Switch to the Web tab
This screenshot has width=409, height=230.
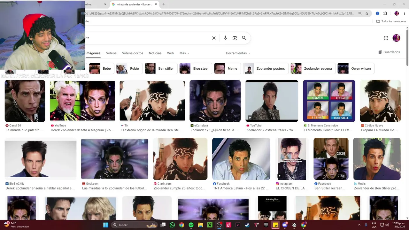pyautogui.click(x=171, y=53)
